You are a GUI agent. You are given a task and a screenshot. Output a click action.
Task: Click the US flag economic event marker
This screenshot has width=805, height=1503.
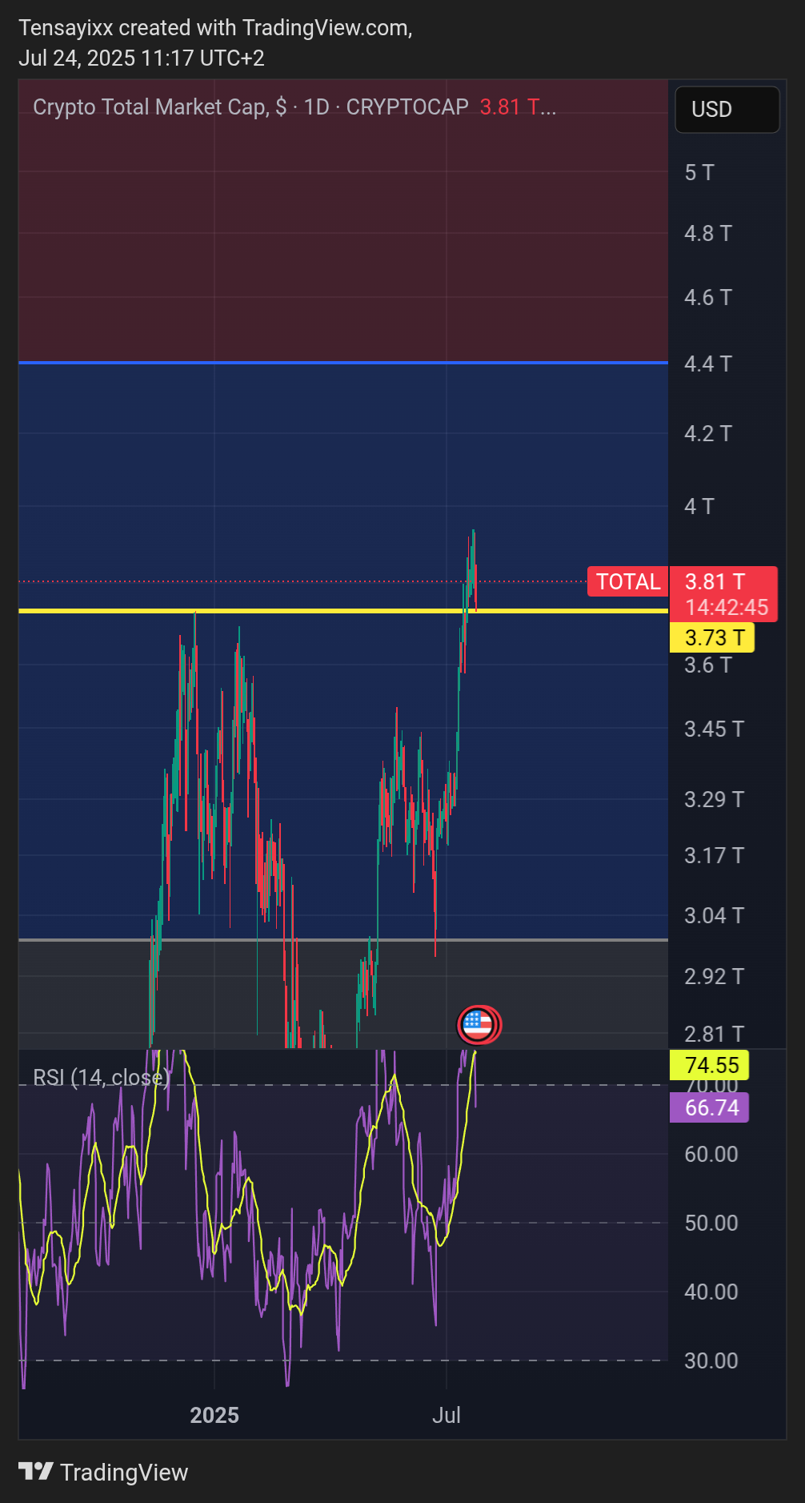pos(478,1024)
